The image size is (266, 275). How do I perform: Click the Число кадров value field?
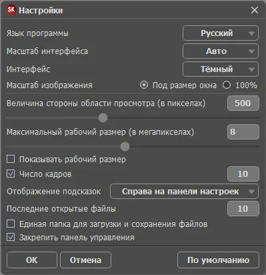point(243,174)
